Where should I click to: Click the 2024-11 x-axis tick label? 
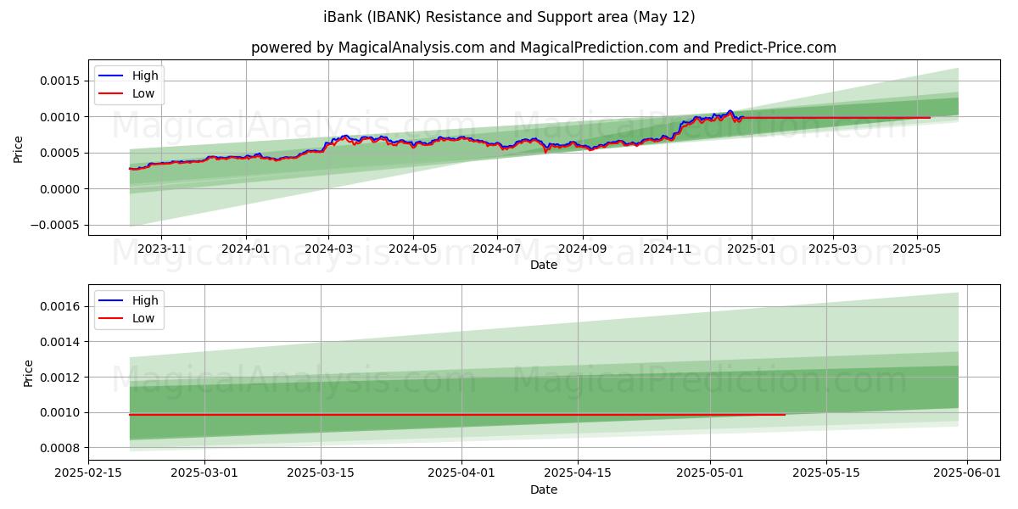pos(667,249)
